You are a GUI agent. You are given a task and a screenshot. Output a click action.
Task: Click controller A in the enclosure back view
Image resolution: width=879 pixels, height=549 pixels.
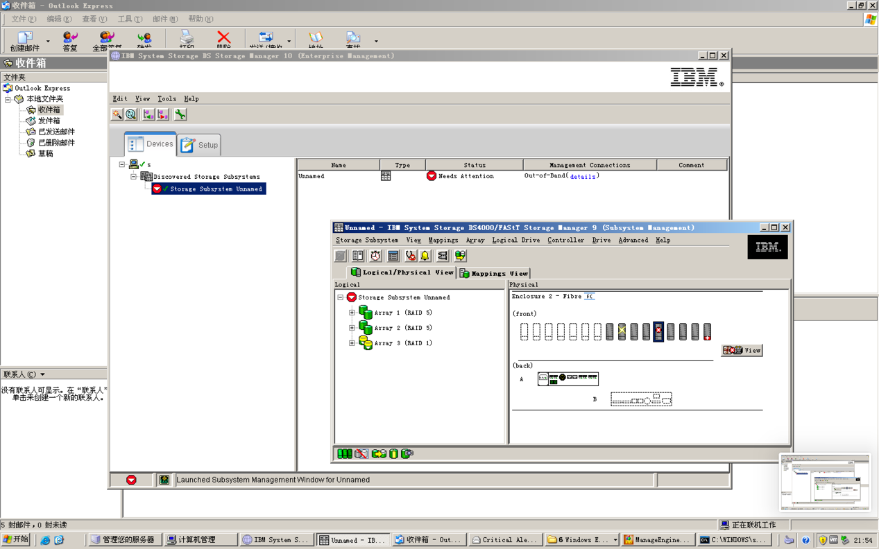point(567,378)
